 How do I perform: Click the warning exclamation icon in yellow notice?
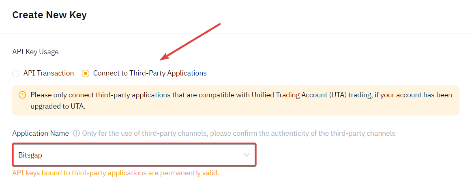[x=22, y=95]
